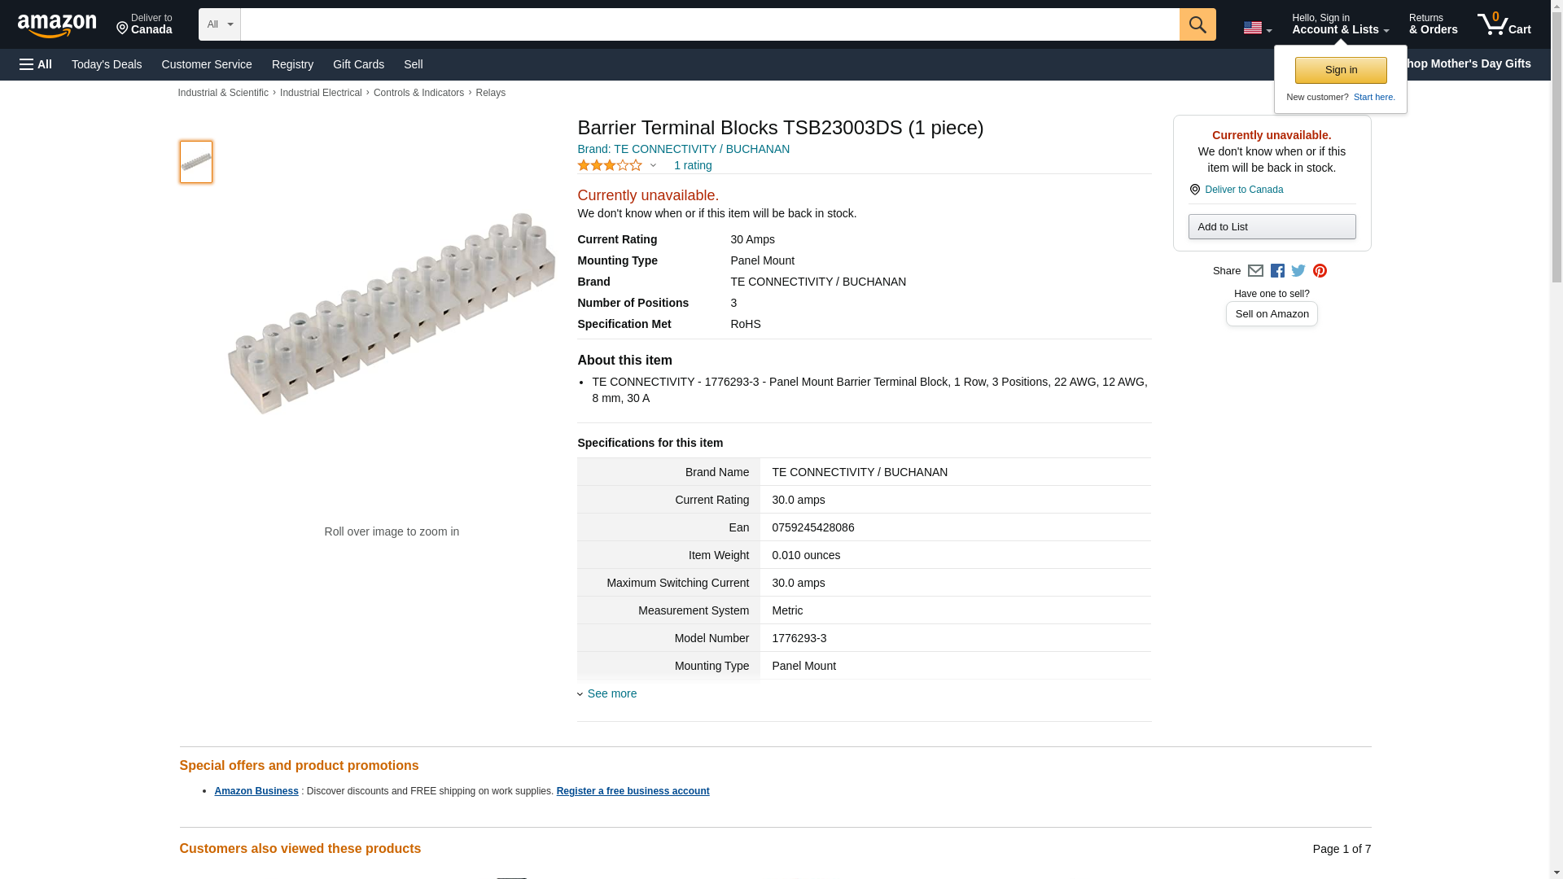The image size is (1563, 879).
Task: Click the yellow Sign in button
Action: pos(1341,70)
